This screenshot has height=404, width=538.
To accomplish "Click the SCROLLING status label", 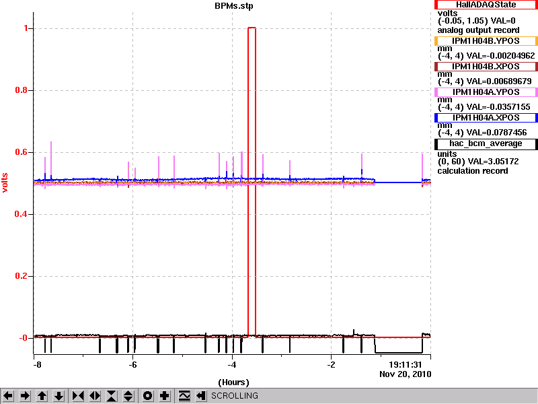I will pos(235,396).
